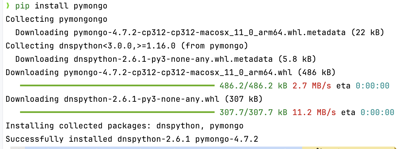Screen dimensions: 414x149
Task: Click the dnspython download green progress bar
Action: coord(117,112)
